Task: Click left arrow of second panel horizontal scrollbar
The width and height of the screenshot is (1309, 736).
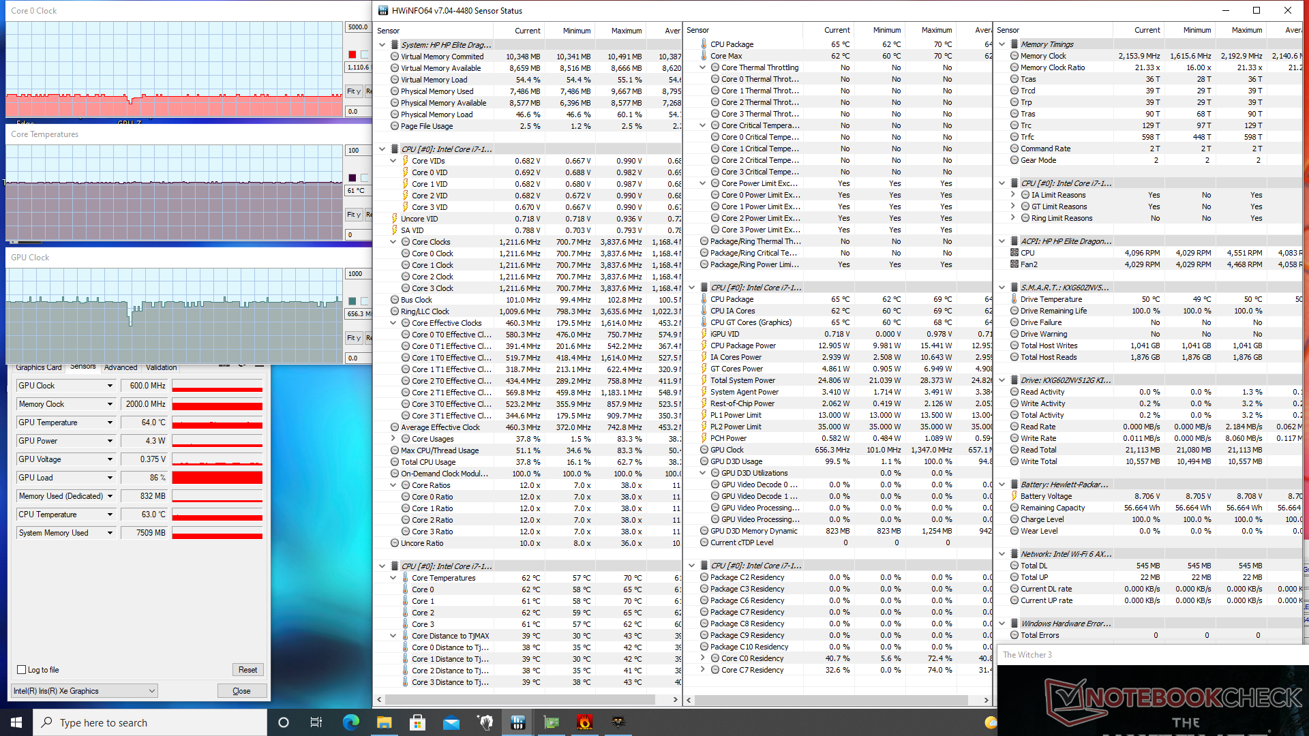Action: tap(689, 699)
